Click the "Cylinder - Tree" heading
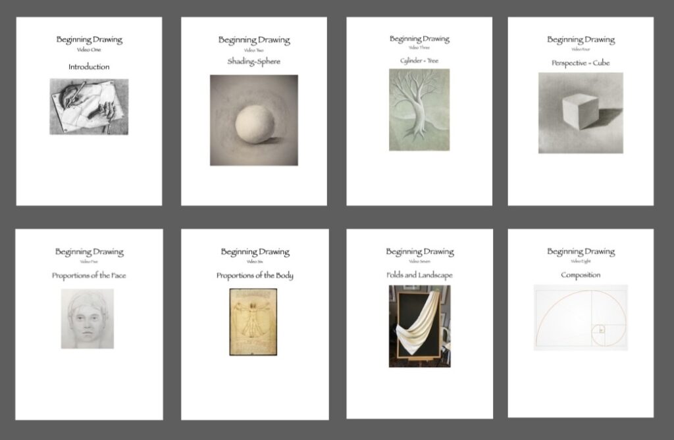Screen dimensions: 674x440 click(419, 61)
